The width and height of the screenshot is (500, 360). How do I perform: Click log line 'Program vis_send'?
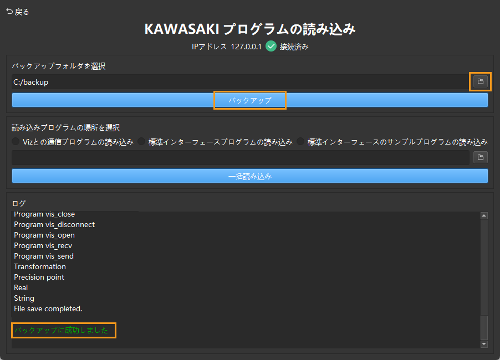44,256
